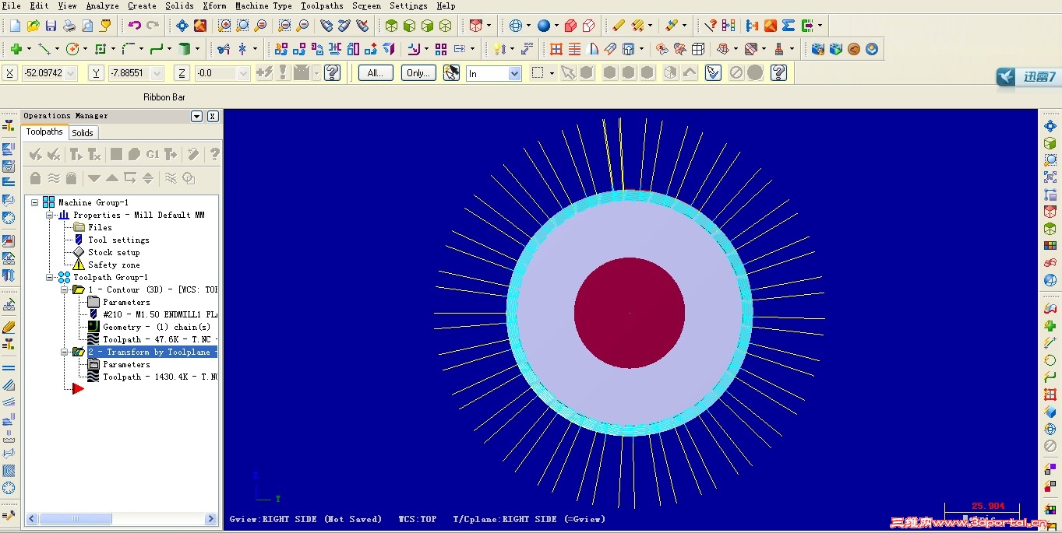This screenshot has height=533, width=1062.
Task: Toggle selection of operation 1 Contour folder
Action: pyautogui.click(x=78, y=289)
